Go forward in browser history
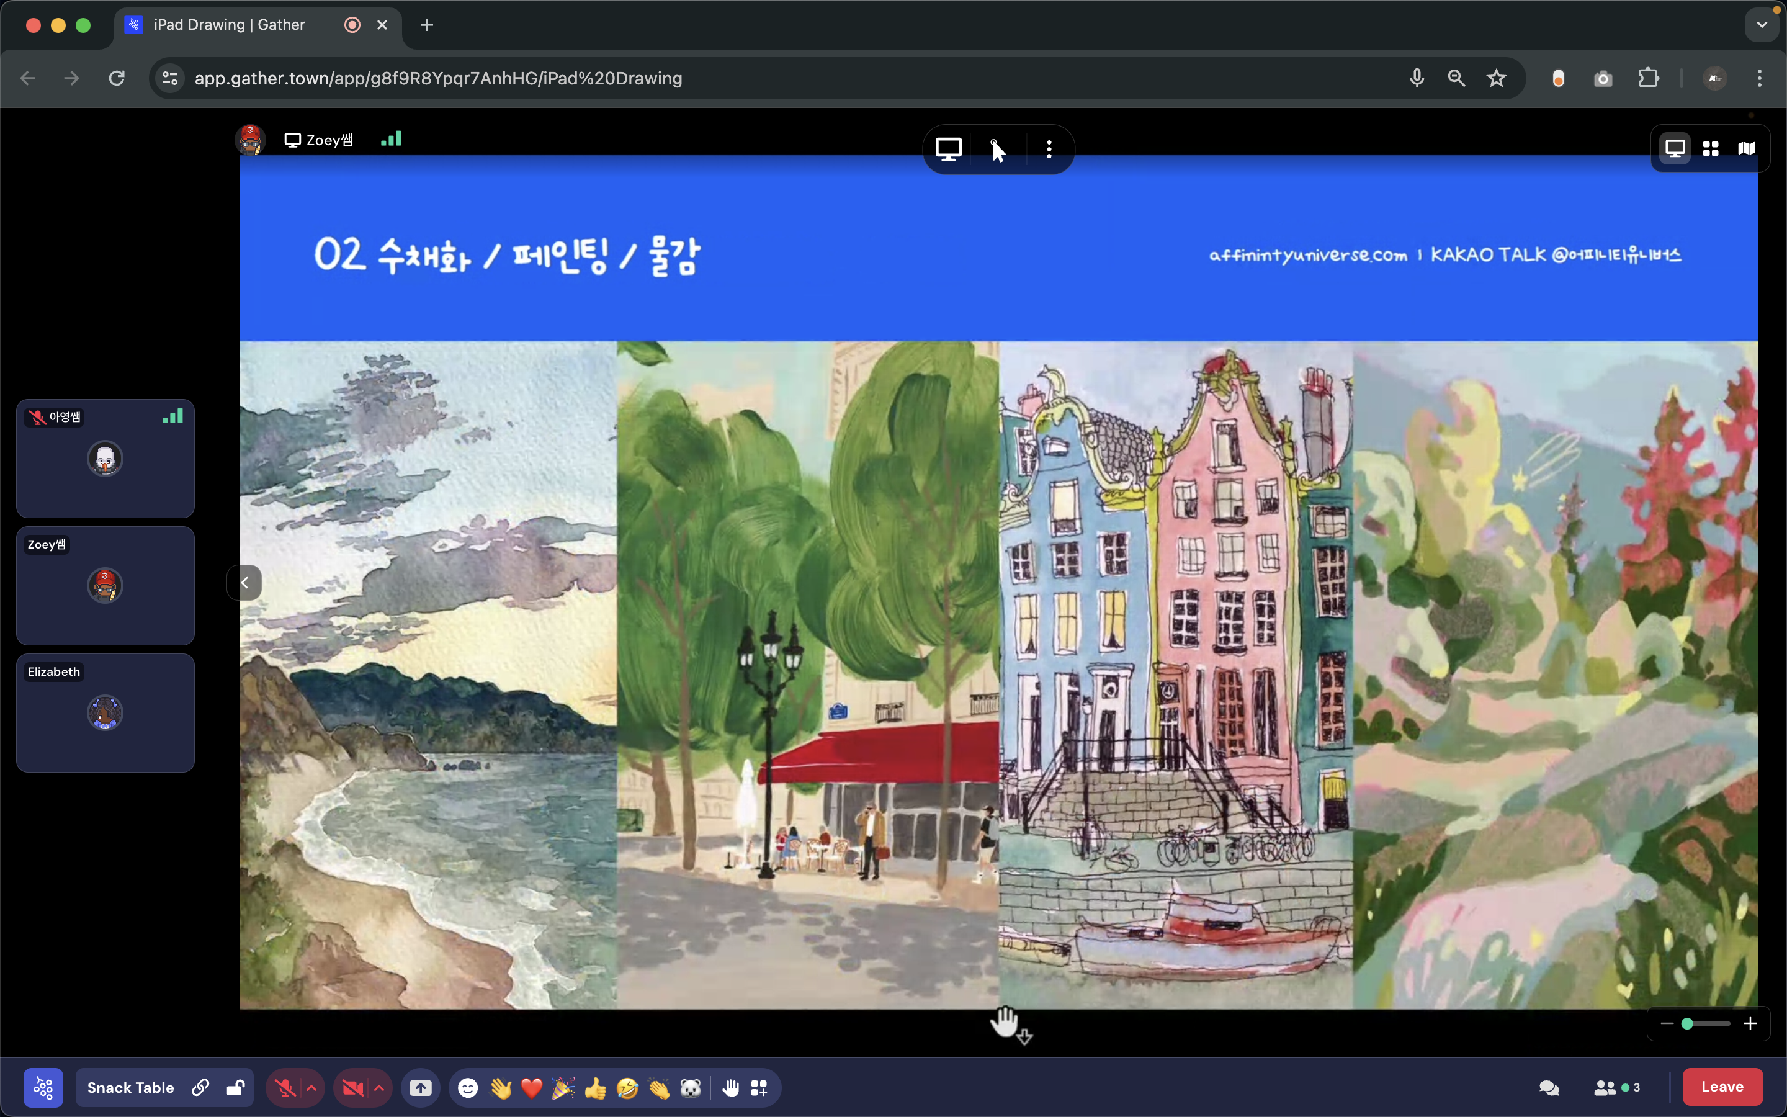Image resolution: width=1787 pixels, height=1117 pixels. [x=71, y=78]
